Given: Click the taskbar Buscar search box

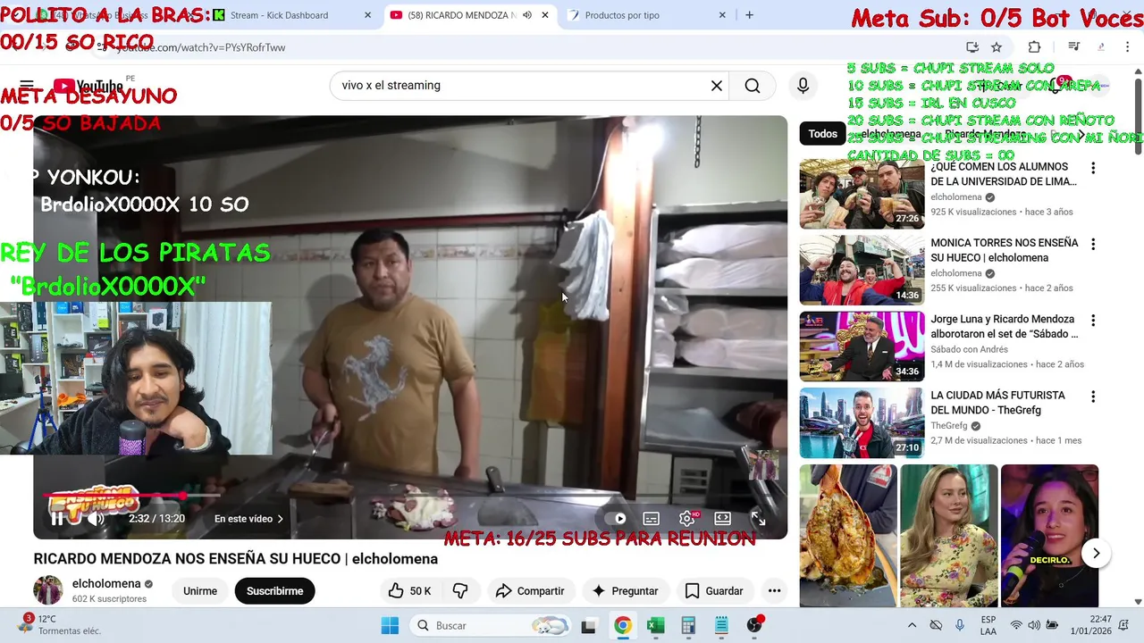Looking at the screenshot, I should (x=492, y=625).
